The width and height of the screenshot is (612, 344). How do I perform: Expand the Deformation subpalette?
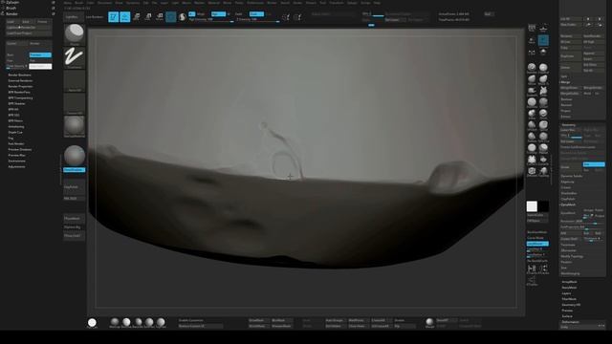click(x=571, y=322)
